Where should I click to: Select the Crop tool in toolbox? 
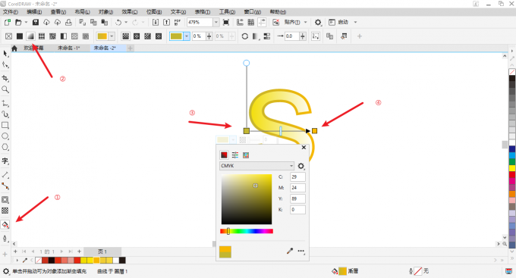[x=5, y=78]
